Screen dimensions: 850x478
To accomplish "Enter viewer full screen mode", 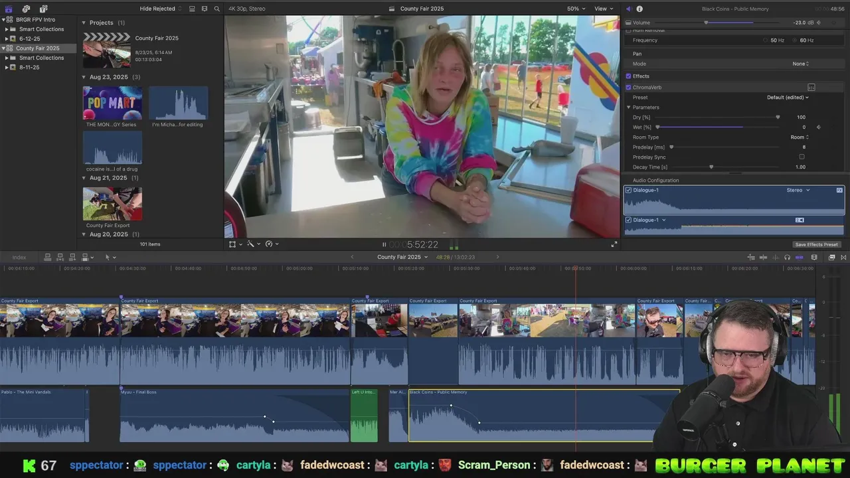I will coord(614,244).
